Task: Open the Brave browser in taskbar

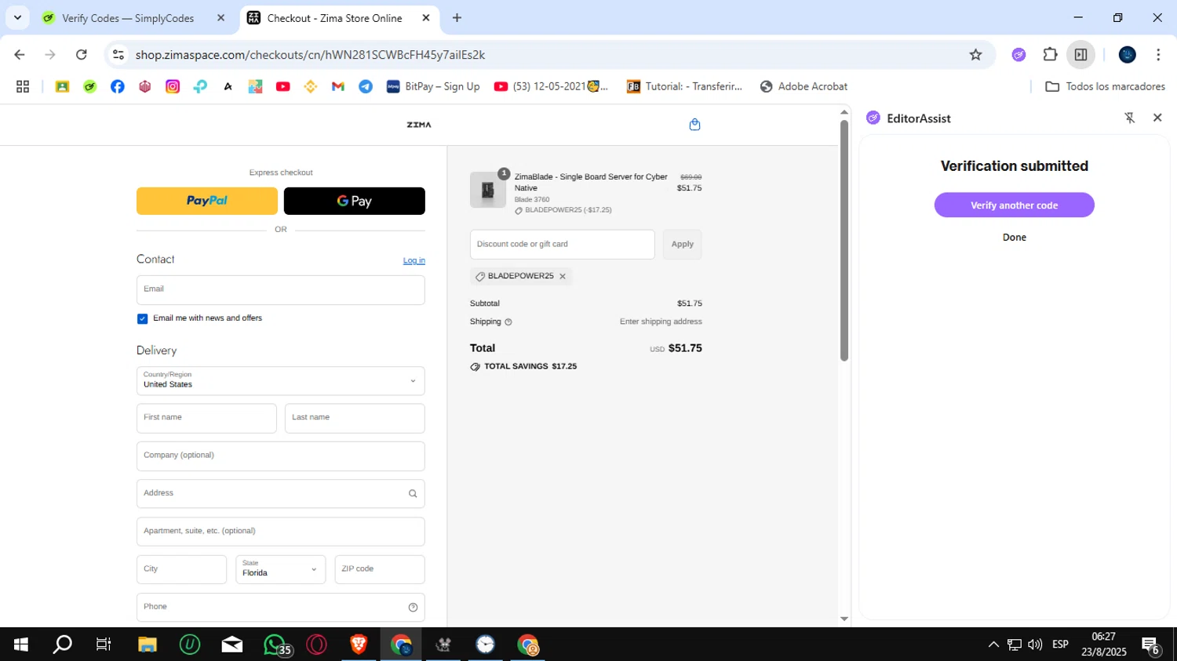Action: point(359,645)
